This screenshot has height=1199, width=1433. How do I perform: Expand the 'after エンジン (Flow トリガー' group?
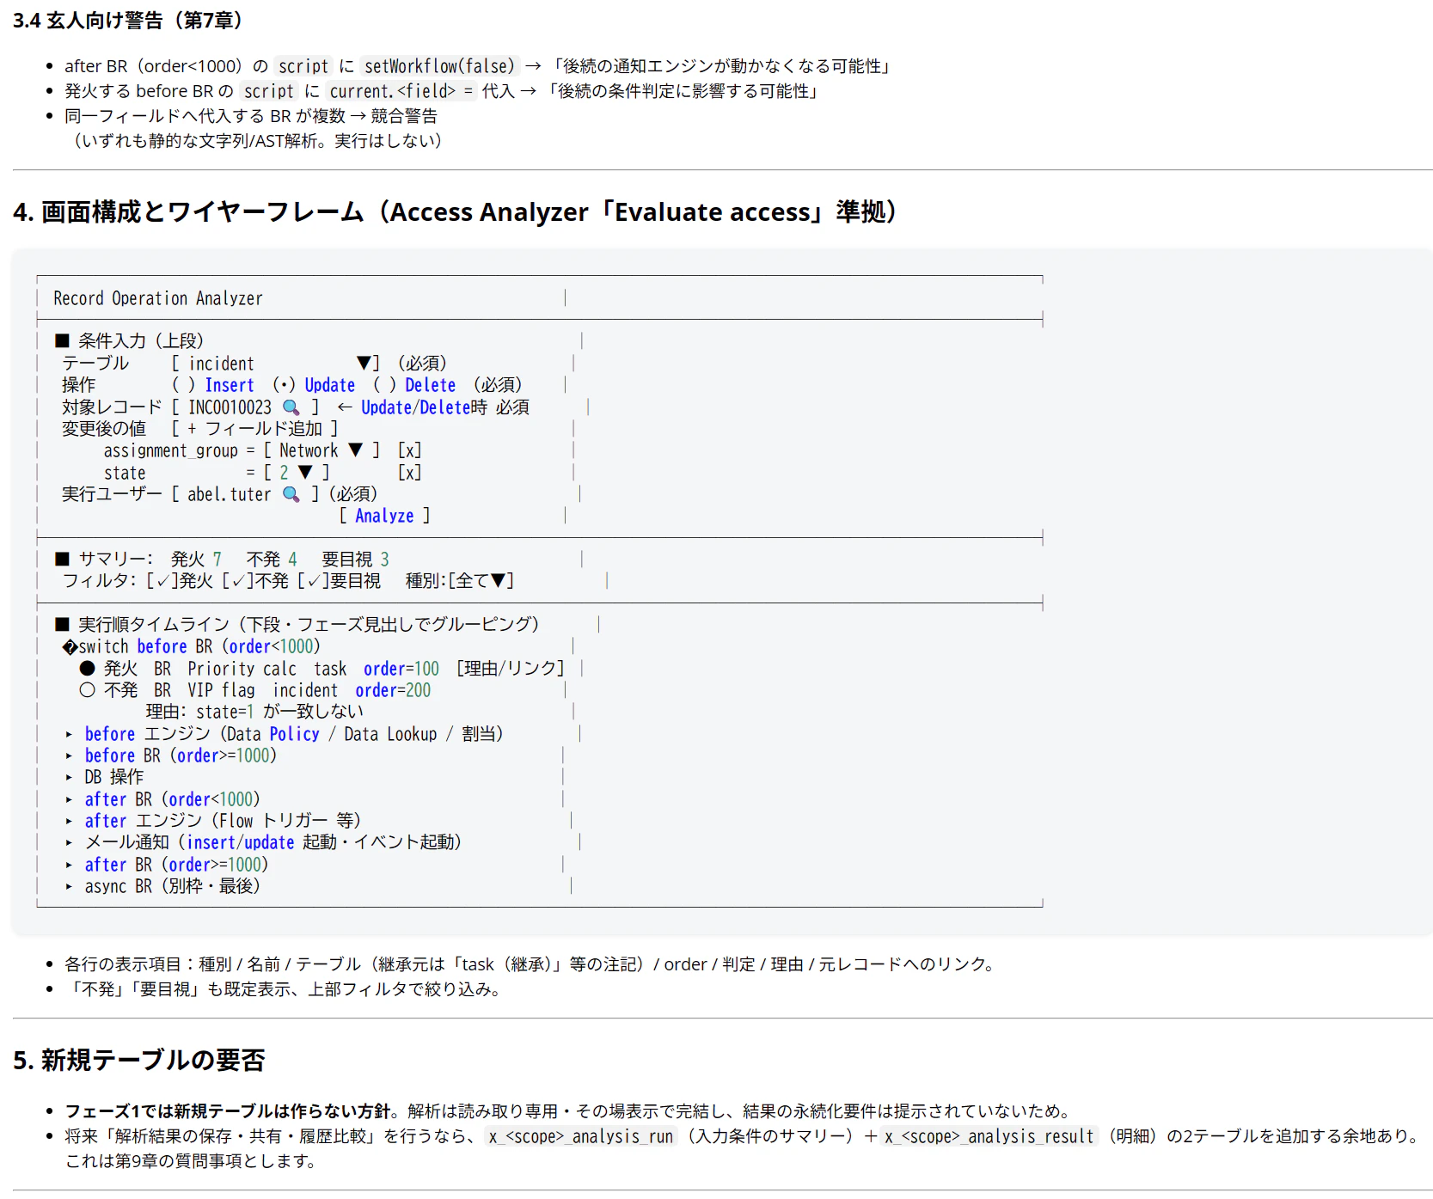click(x=70, y=821)
